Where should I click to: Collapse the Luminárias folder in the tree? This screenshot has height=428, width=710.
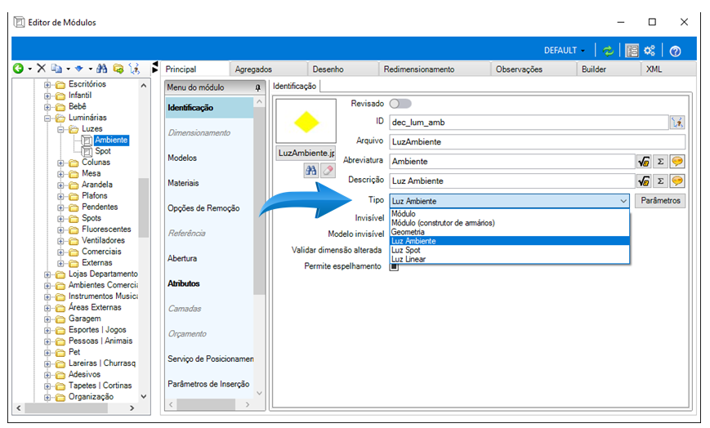(x=47, y=118)
